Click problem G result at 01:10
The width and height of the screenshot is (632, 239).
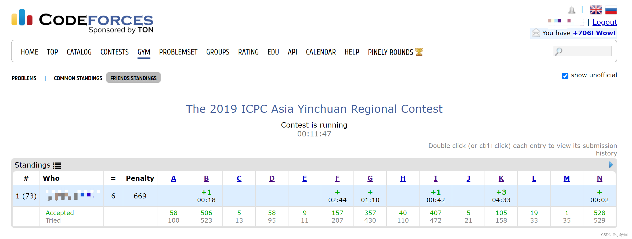[370, 196]
